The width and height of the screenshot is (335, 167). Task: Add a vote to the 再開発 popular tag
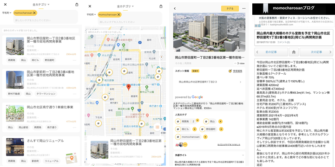pos(197,120)
